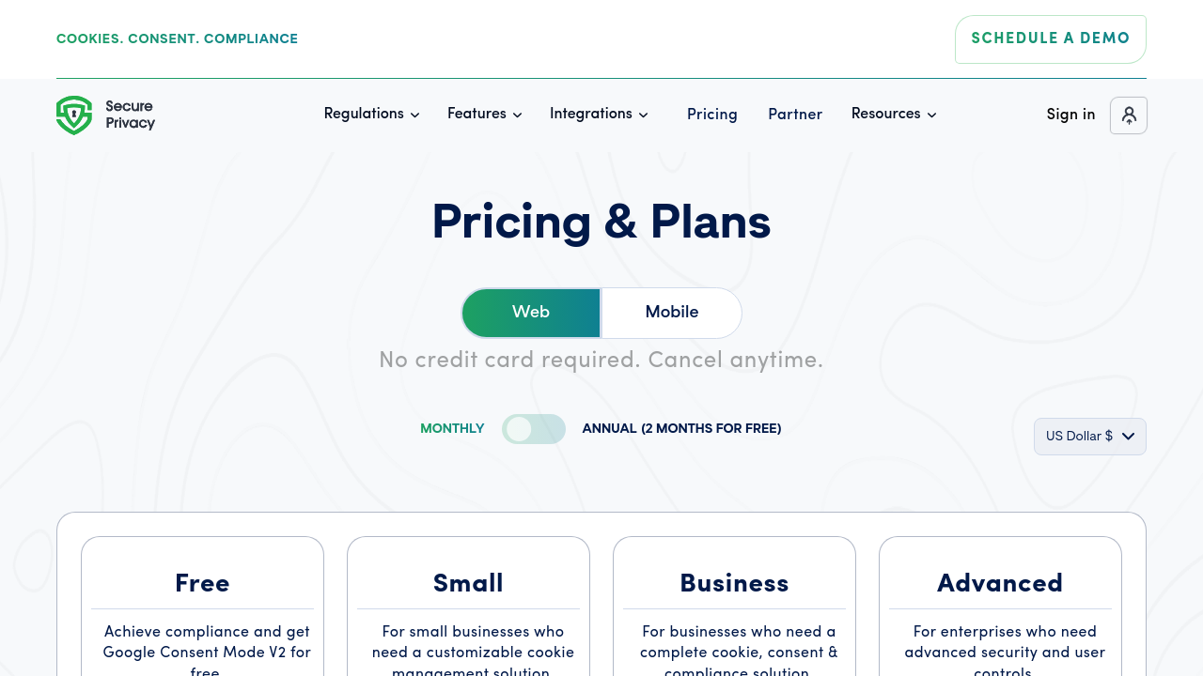Open the Resources menu

tap(885, 115)
